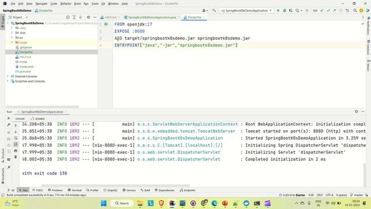Collapse all items in Project panel
The image size is (371, 209).
(81, 17)
